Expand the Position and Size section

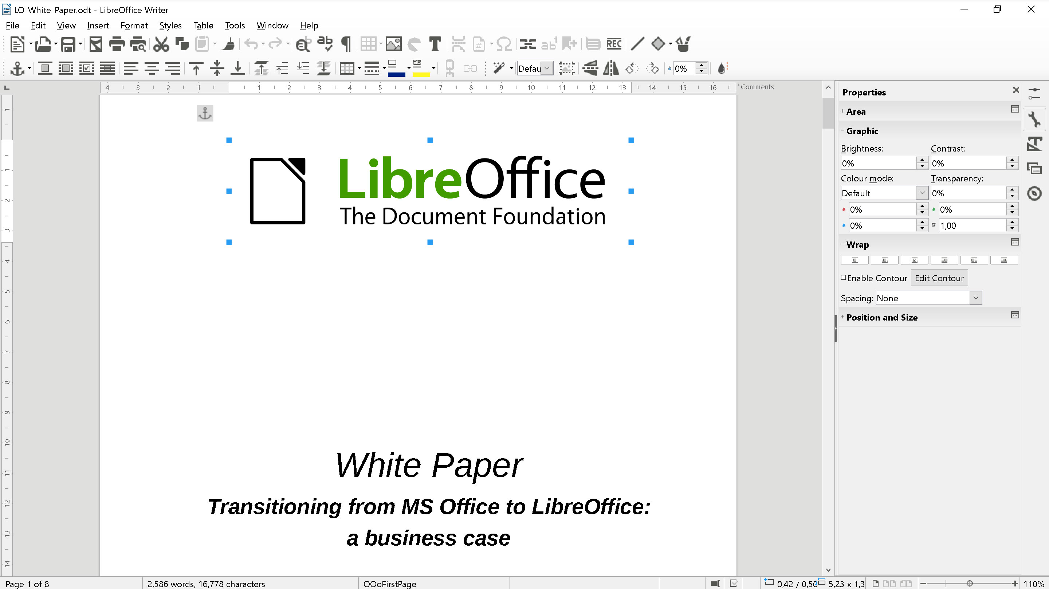pyautogui.click(x=881, y=317)
